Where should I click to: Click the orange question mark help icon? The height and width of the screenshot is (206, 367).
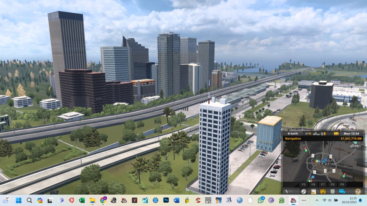(358, 191)
